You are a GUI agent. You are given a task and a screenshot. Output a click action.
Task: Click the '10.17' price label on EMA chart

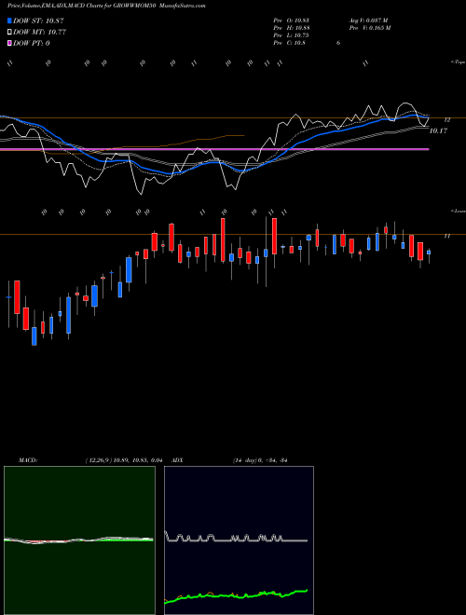click(438, 131)
